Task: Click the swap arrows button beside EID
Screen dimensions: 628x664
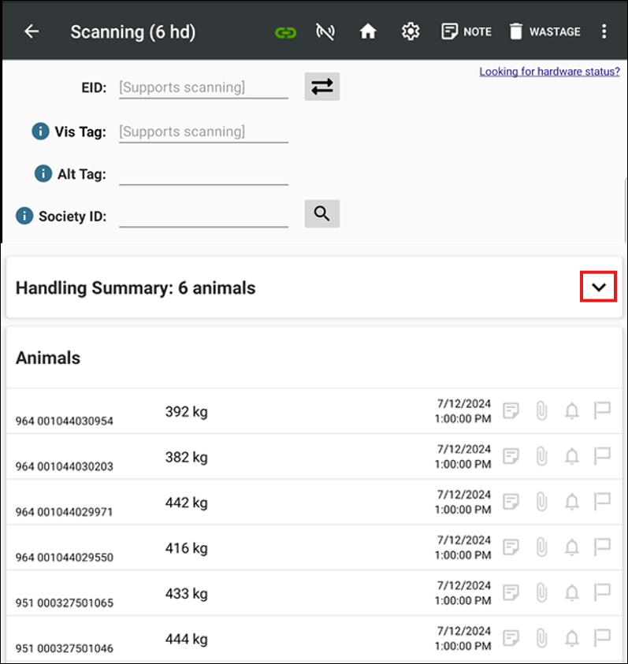Action: [x=321, y=87]
